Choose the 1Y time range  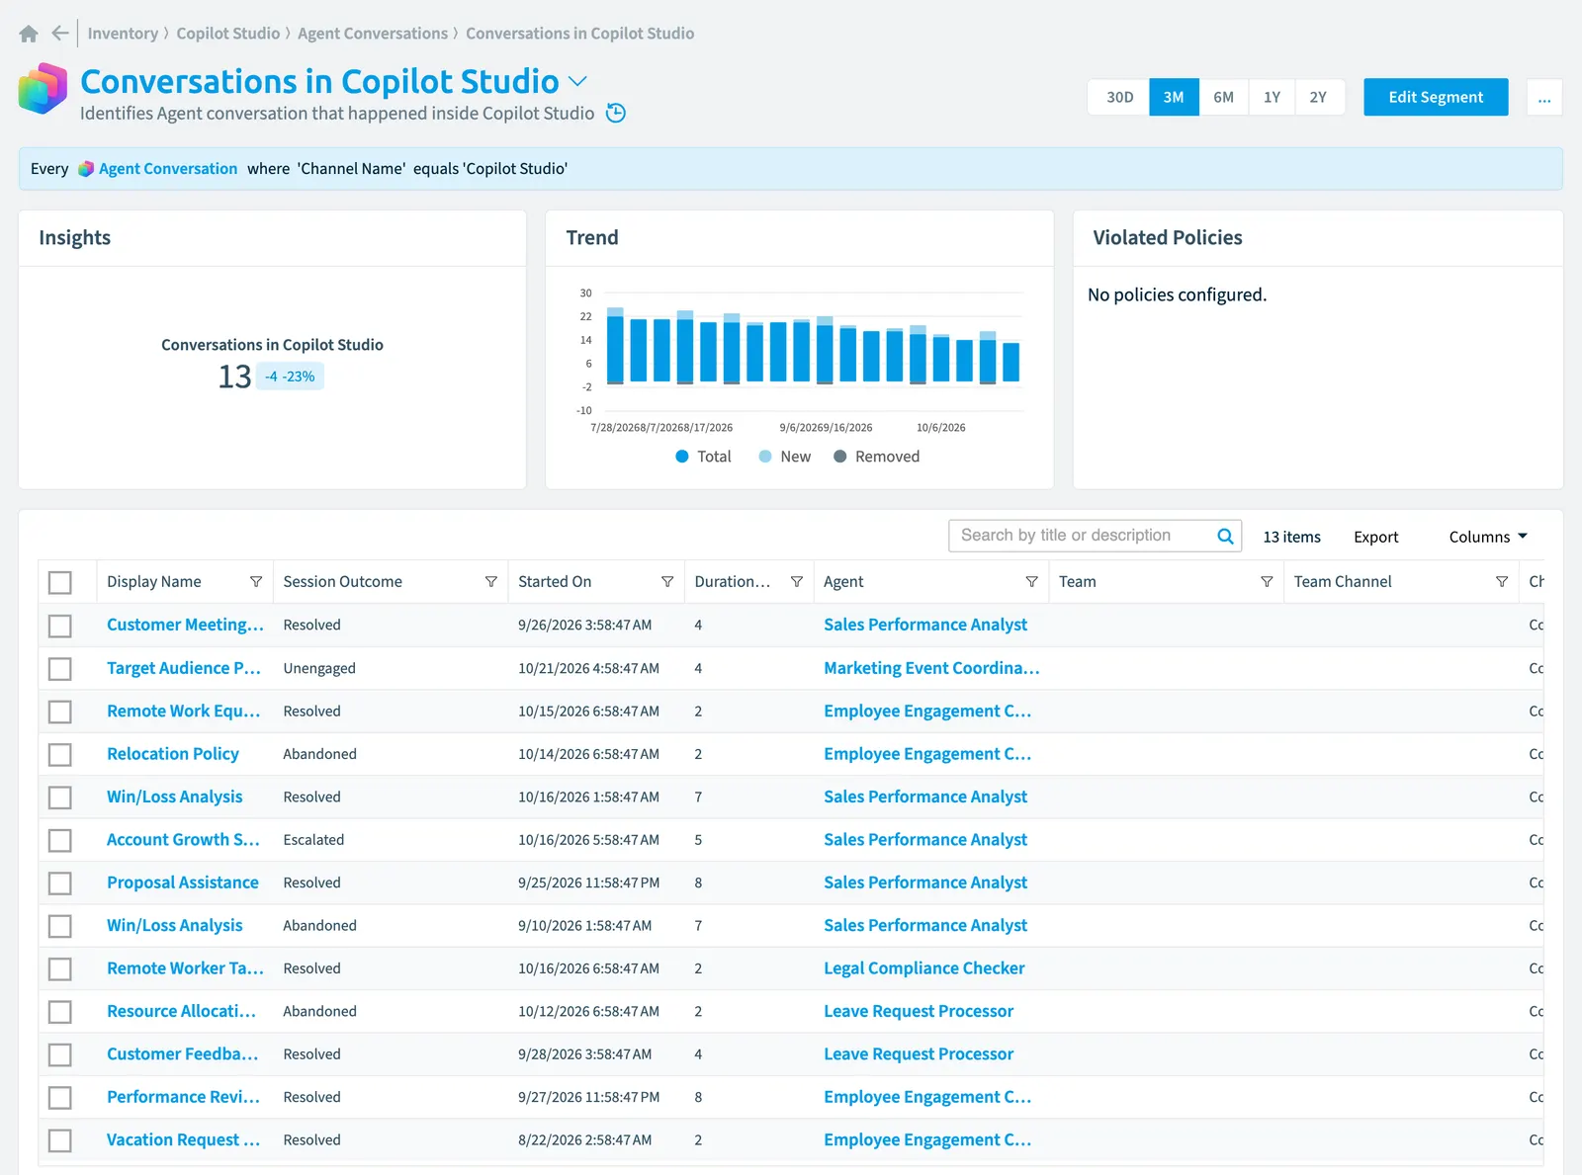tap(1272, 97)
